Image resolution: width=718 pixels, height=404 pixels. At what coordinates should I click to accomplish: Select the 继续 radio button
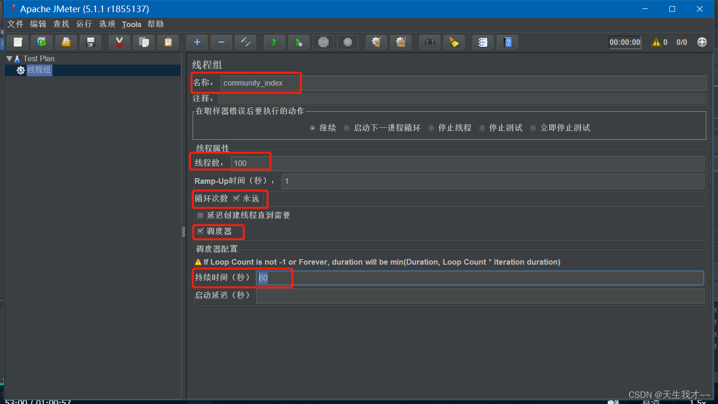(312, 128)
